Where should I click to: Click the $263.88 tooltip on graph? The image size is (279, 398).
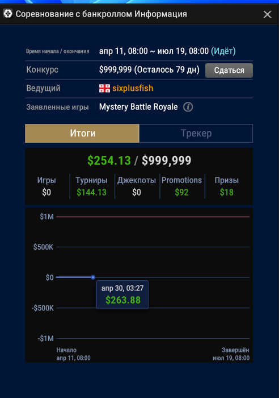(x=122, y=295)
